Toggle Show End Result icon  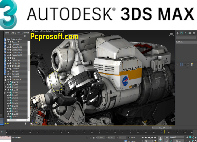(x=181, y=64)
